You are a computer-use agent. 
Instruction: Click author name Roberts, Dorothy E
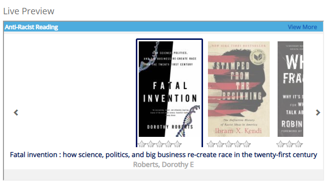(x=163, y=164)
